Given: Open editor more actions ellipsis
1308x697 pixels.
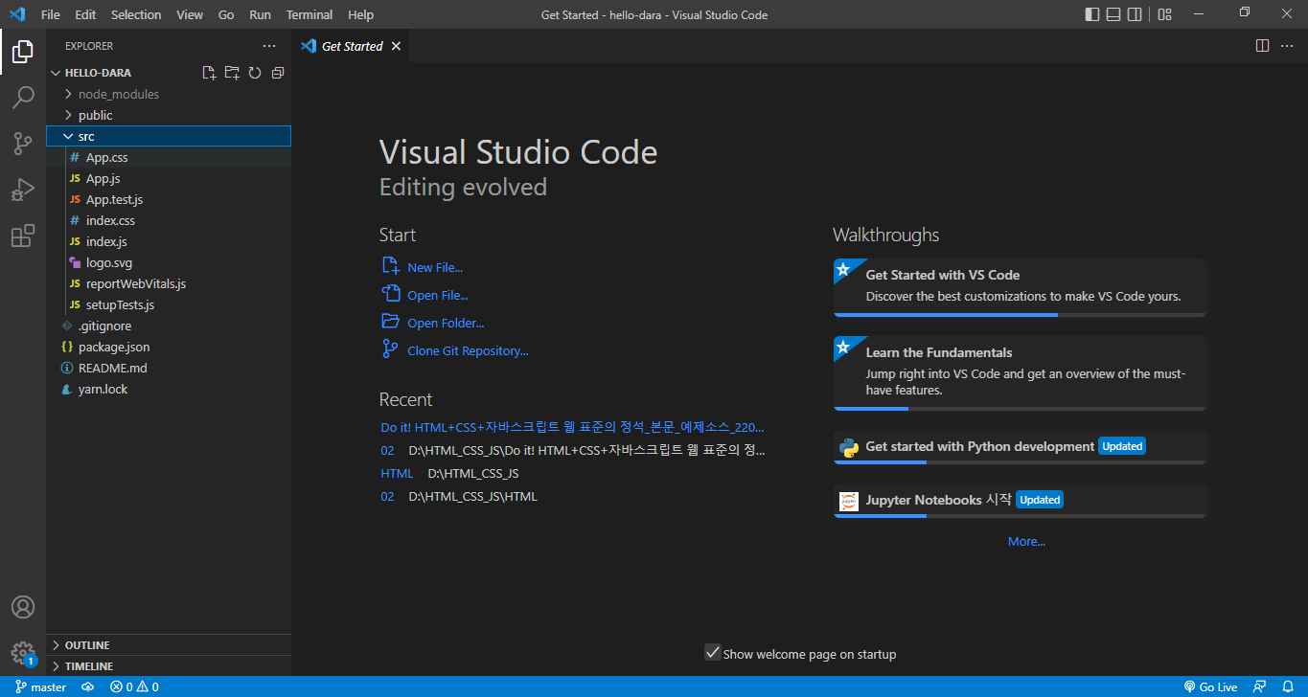Looking at the screenshot, I should coord(1286,46).
